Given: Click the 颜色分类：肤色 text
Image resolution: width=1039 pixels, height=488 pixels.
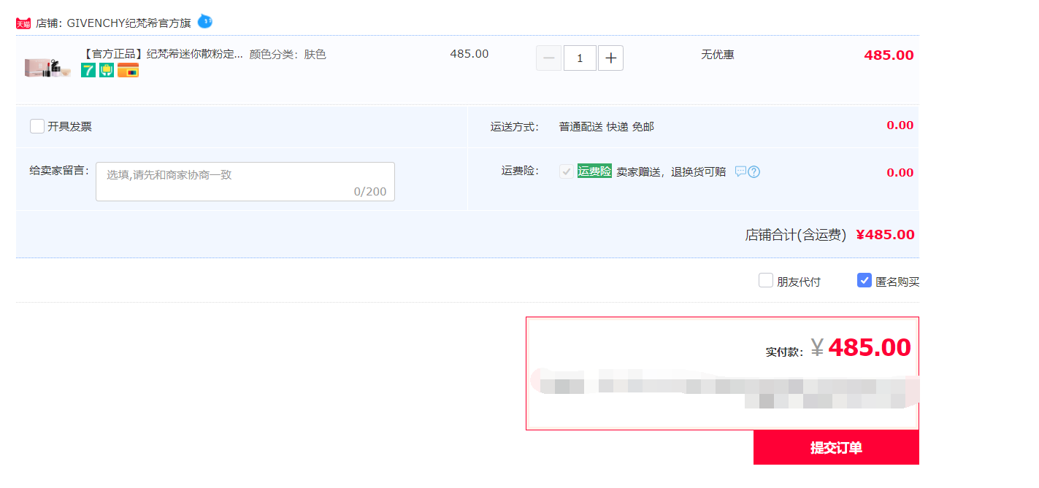Looking at the screenshot, I should pos(288,54).
